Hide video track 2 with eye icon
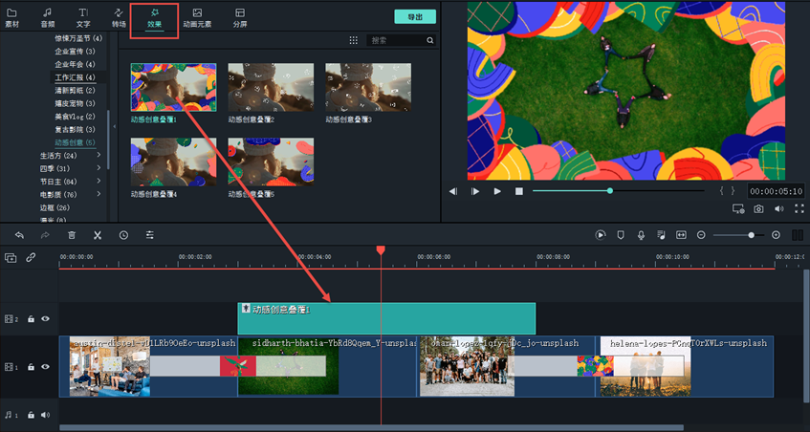The width and height of the screenshot is (810, 432). [45, 319]
